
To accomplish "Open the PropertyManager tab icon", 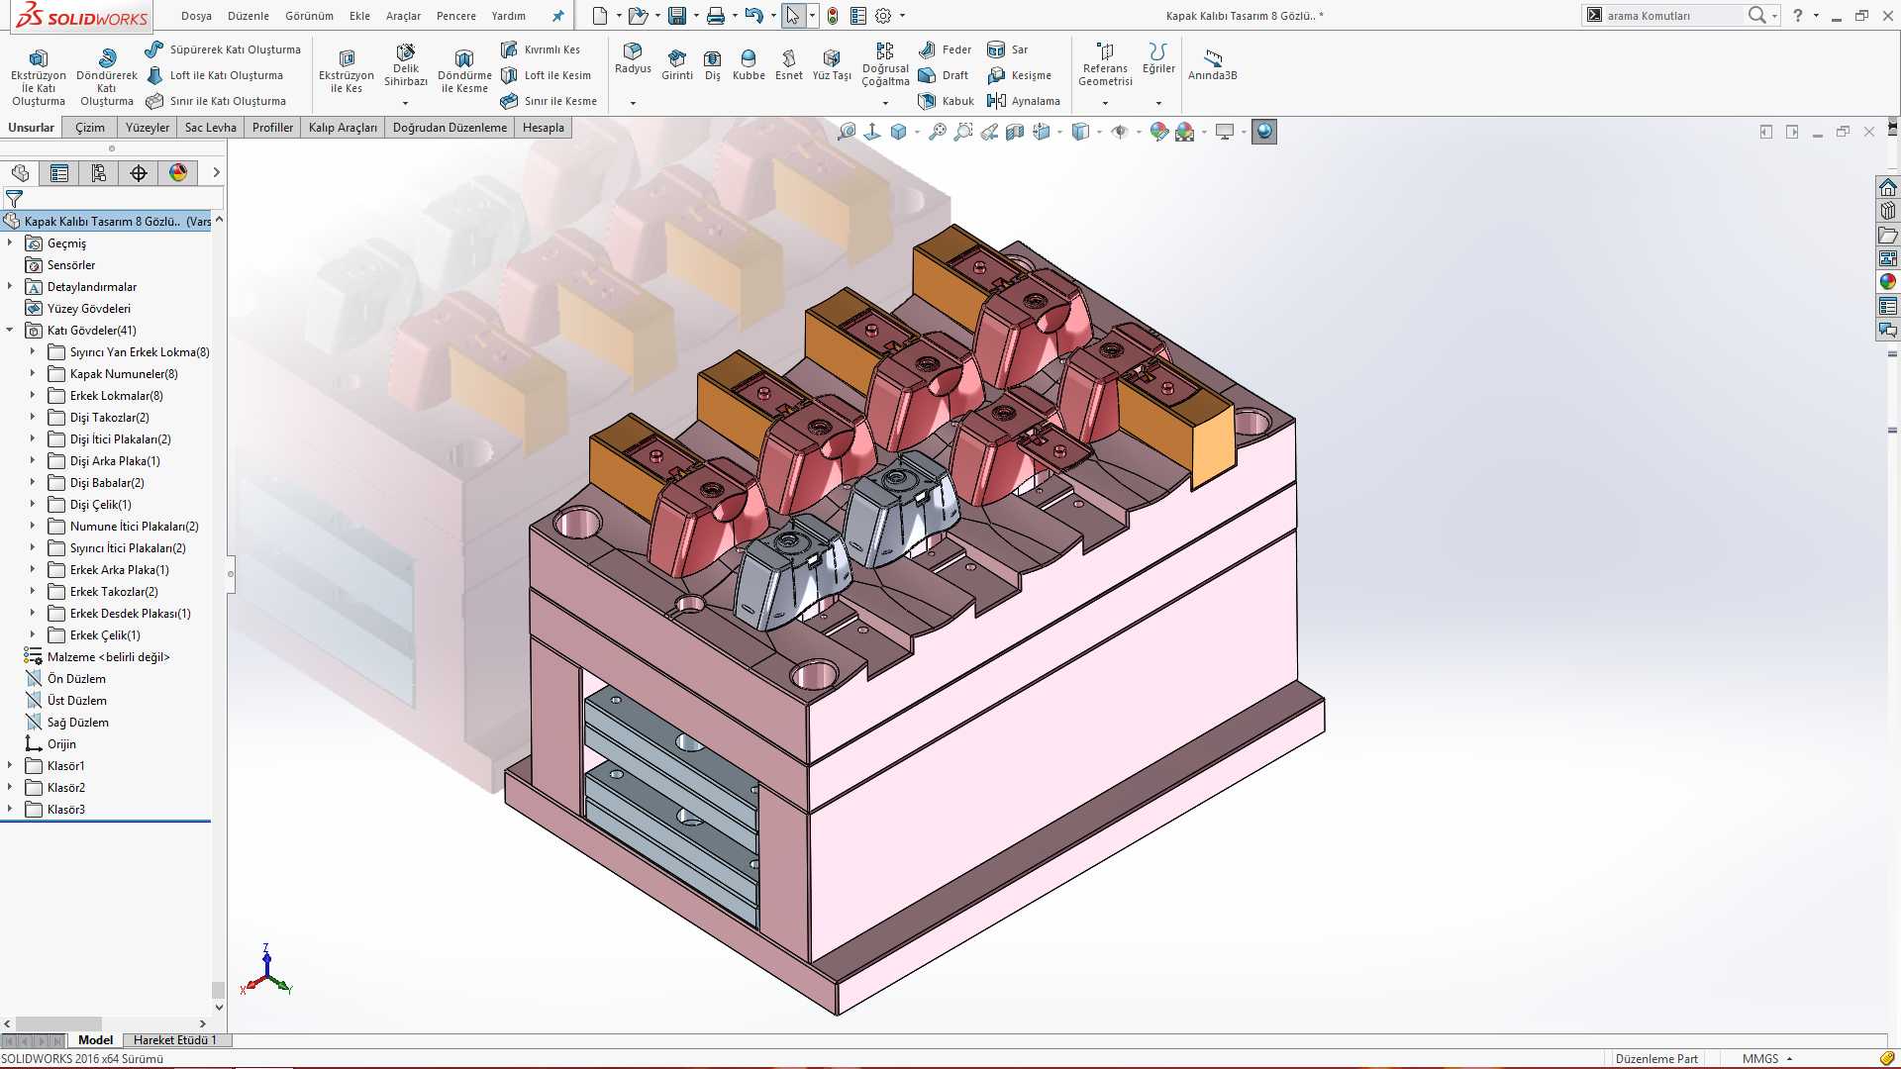I will point(59,173).
